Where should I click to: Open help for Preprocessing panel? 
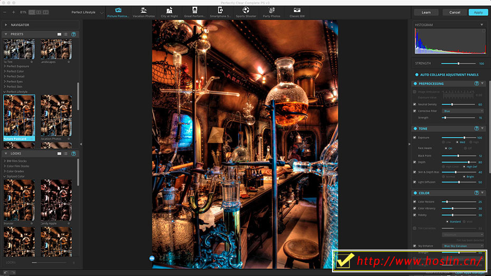pyautogui.click(x=476, y=83)
